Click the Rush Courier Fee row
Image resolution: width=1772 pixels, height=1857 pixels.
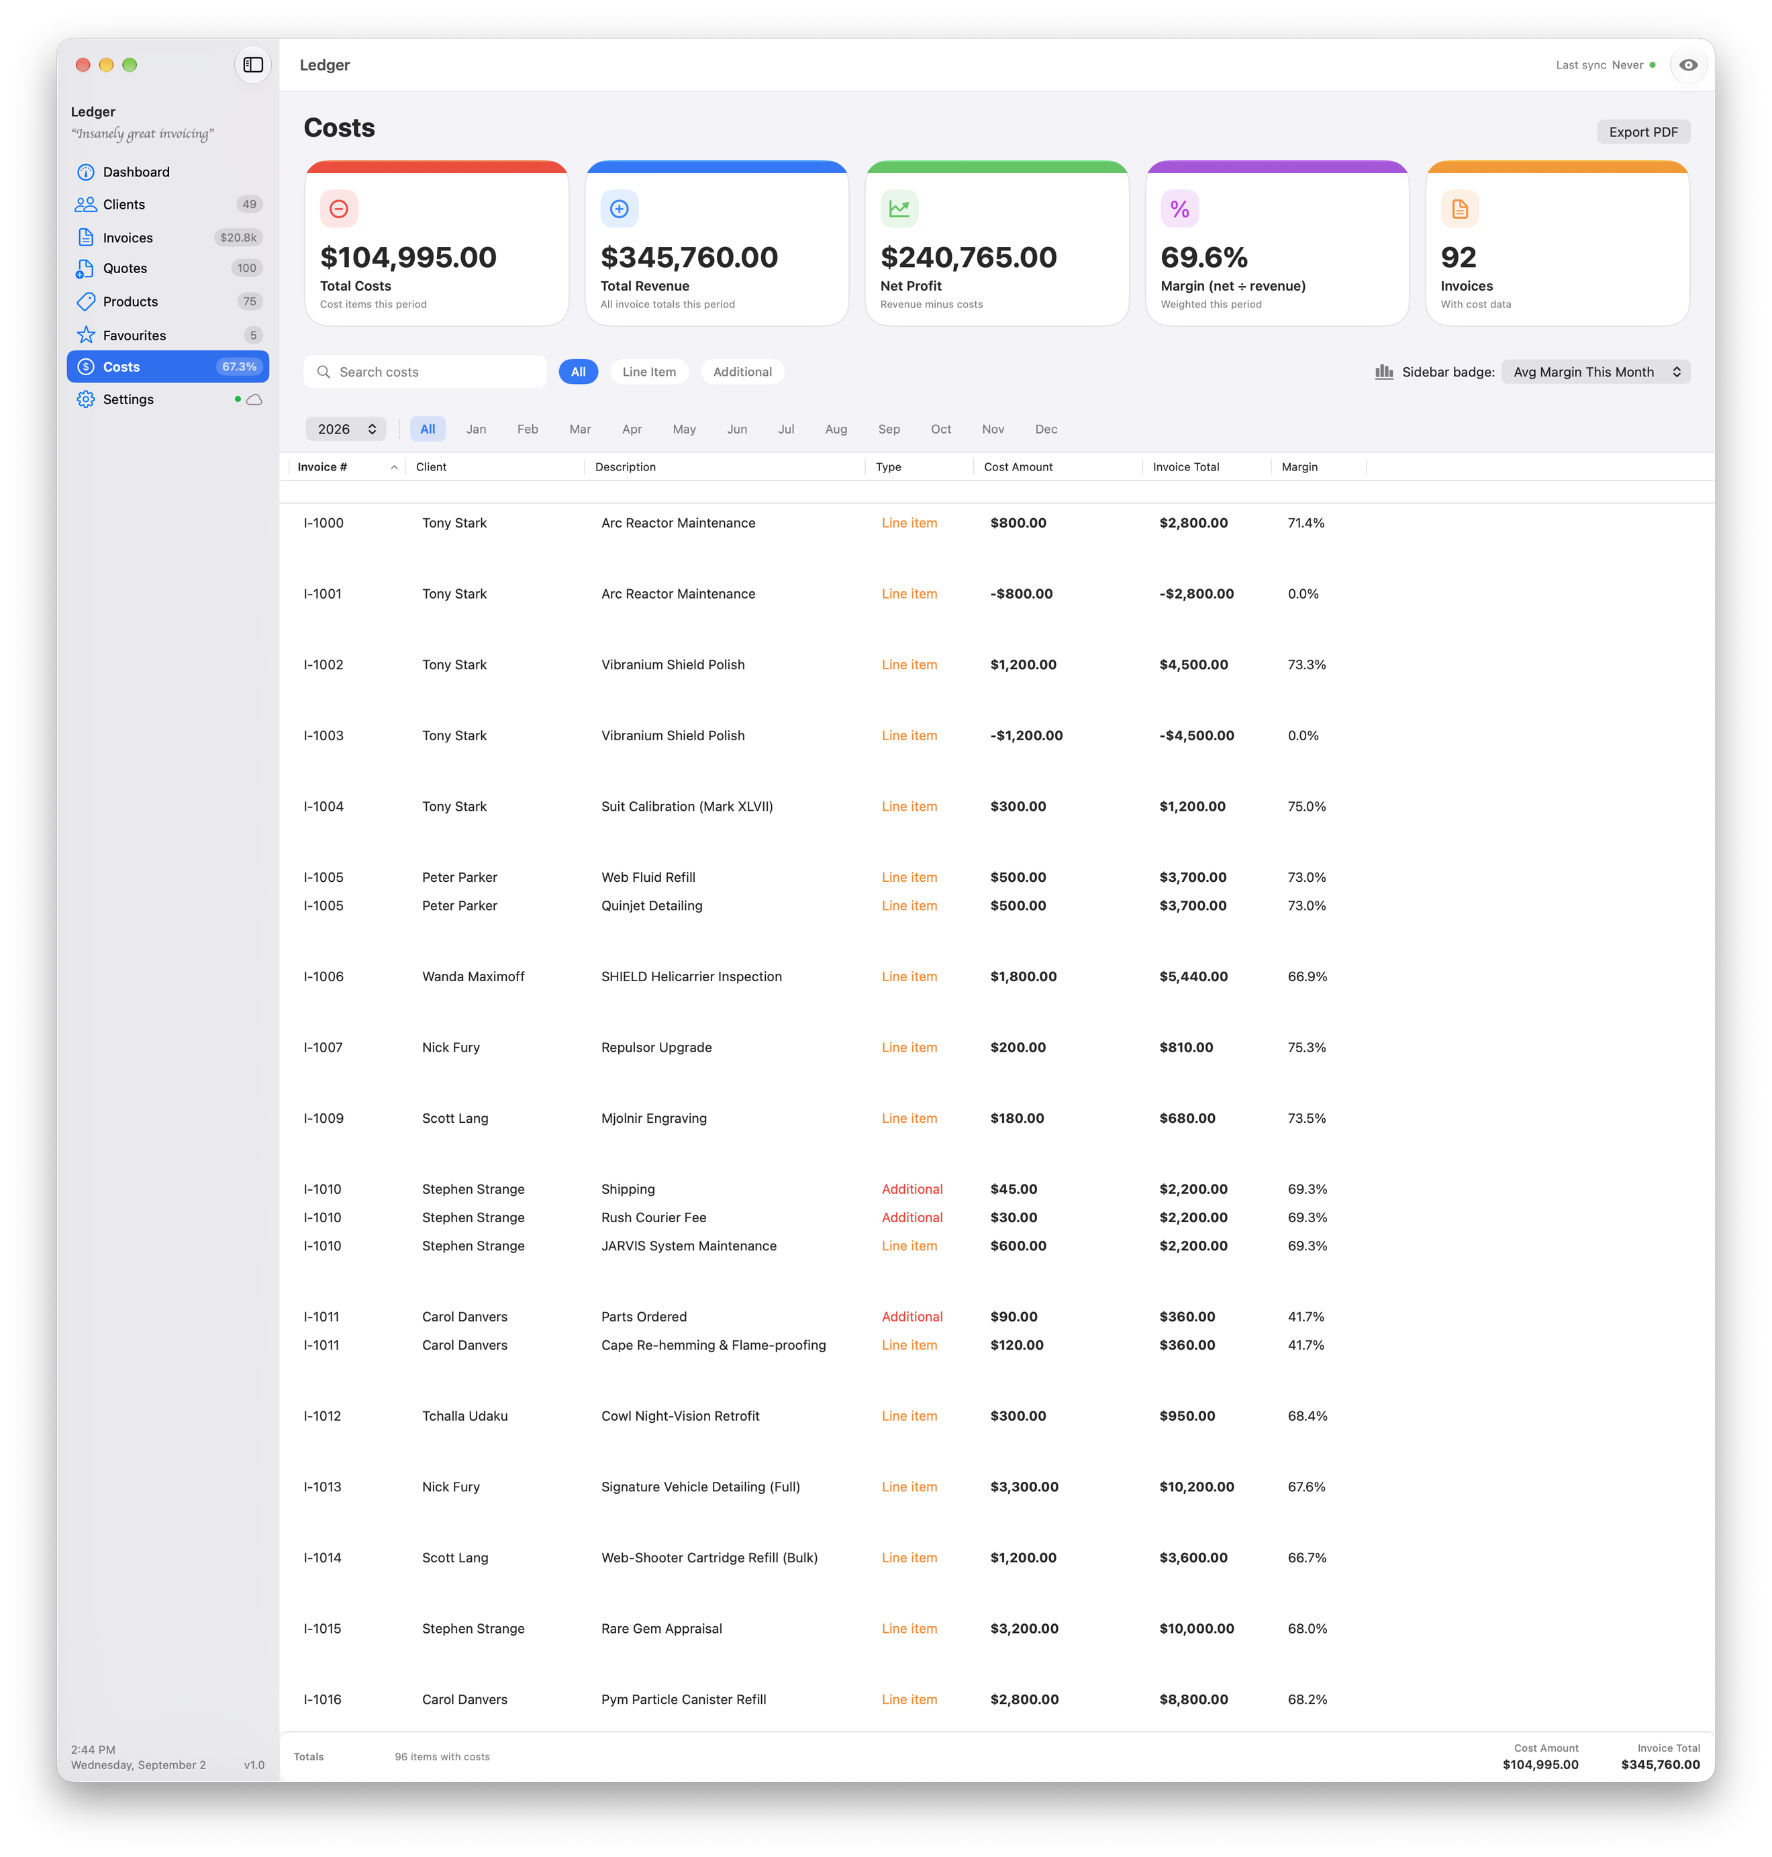click(x=997, y=1217)
